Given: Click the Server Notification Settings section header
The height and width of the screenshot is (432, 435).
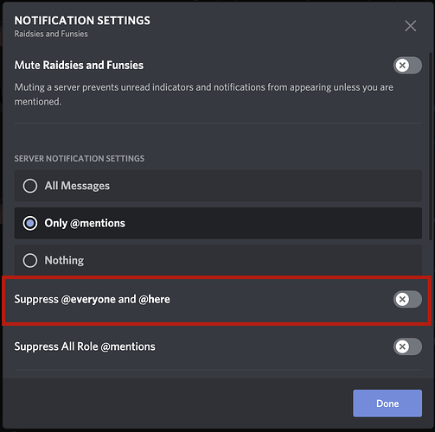Looking at the screenshot, I should click(x=80, y=158).
